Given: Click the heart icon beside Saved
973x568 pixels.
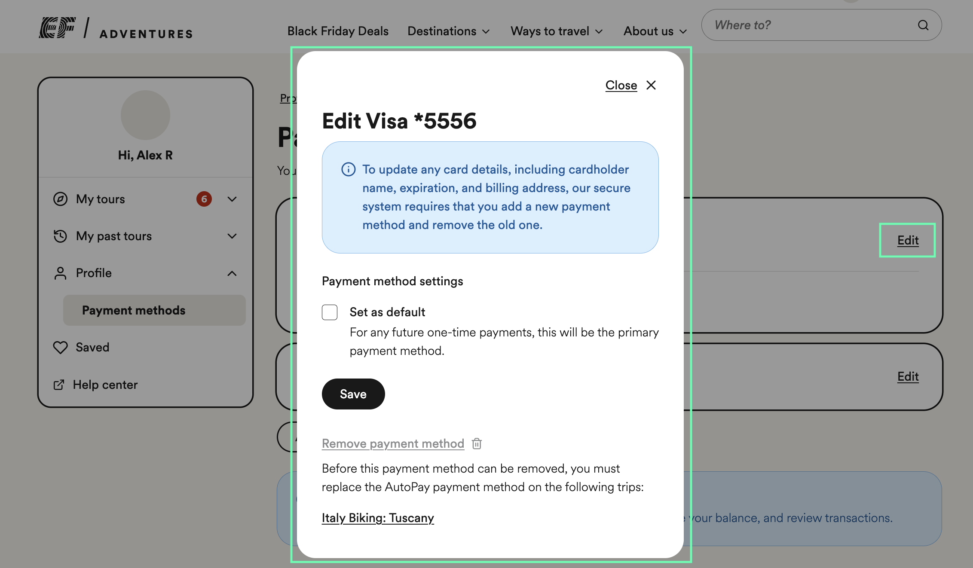Looking at the screenshot, I should click(60, 347).
